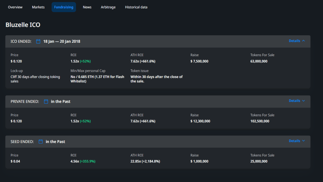The height and width of the screenshot is (182, 323).
Task: Click the down chevron in SEED ENDED row
Action: coord(304,141)
